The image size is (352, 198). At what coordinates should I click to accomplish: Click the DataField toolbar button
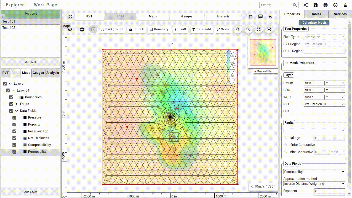[202, 29]
